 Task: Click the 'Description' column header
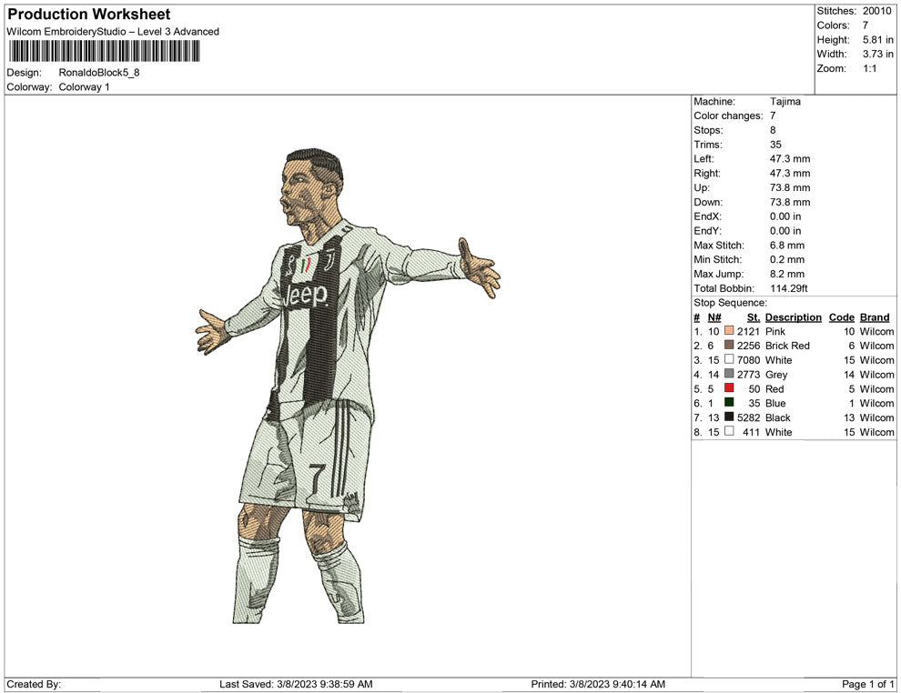point(793,317)
